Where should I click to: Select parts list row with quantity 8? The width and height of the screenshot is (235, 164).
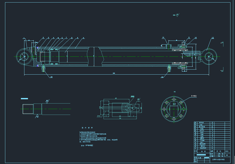pyautogui.click(x=212, y=127)
